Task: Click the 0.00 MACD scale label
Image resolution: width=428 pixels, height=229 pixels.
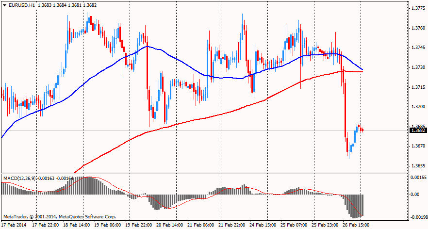Action: pos(415,195)
